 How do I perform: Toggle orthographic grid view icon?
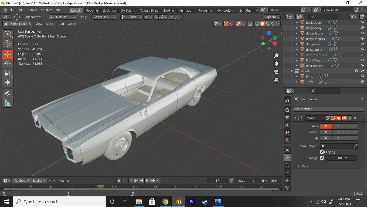(276, 80)
